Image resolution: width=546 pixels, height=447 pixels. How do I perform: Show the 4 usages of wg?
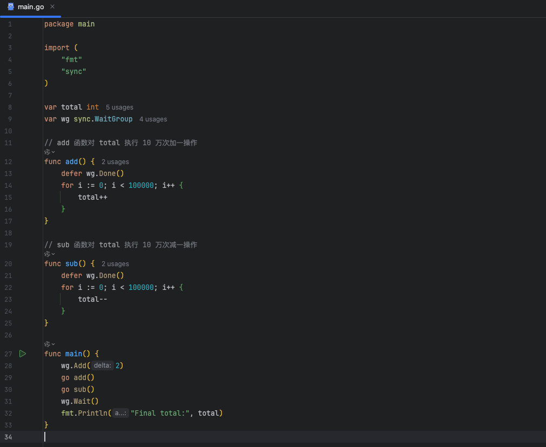pyautogui.click(x=153, y=119)
